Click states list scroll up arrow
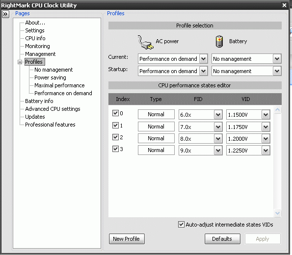The height and width of the screenshot is (255, 292). pyautogui.click(x=277, y=110)
